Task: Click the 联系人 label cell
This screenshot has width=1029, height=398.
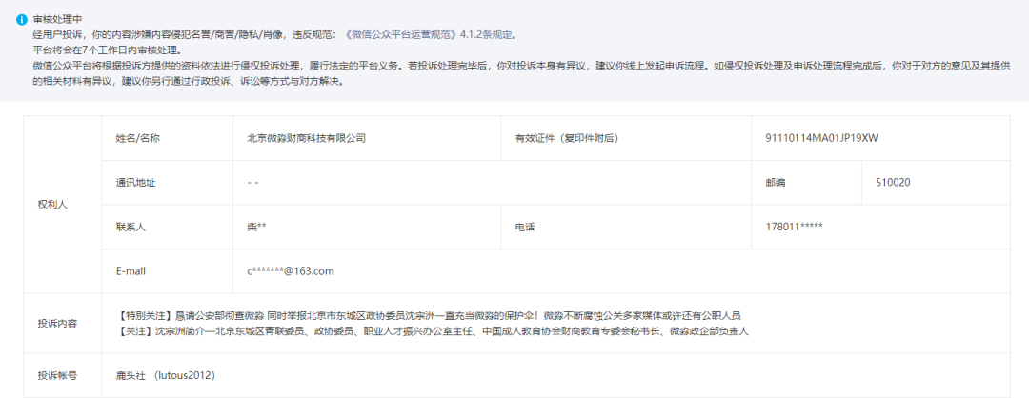Action: [168, 227]
